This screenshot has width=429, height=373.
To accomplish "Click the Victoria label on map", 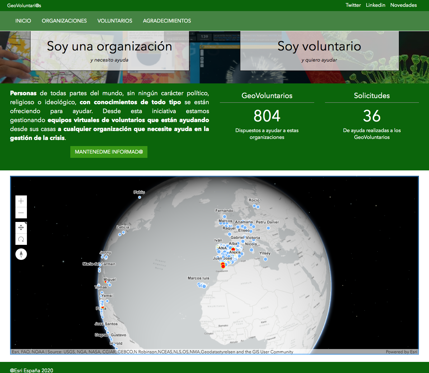I will 253,238.
